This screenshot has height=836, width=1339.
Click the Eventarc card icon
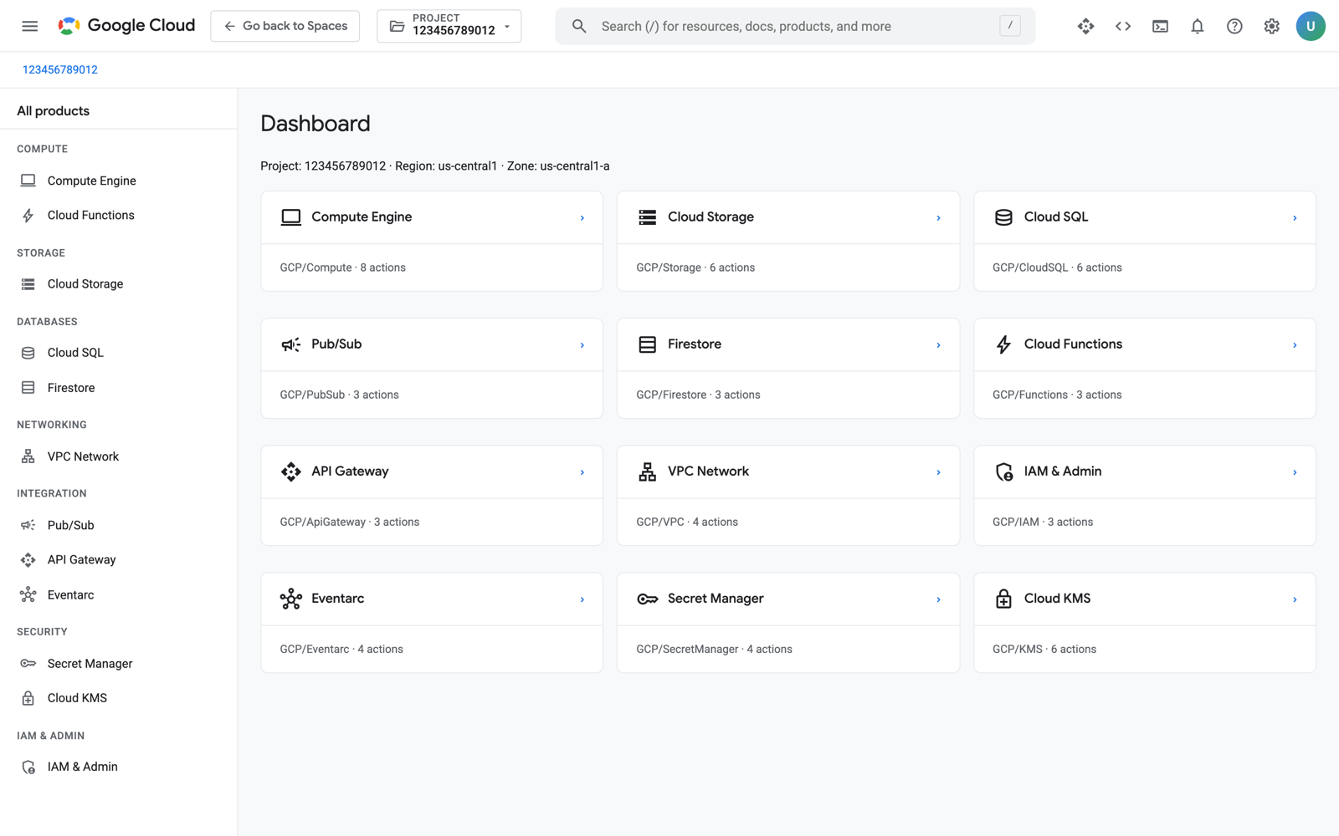pyautogui.click(x=290, y=599)
